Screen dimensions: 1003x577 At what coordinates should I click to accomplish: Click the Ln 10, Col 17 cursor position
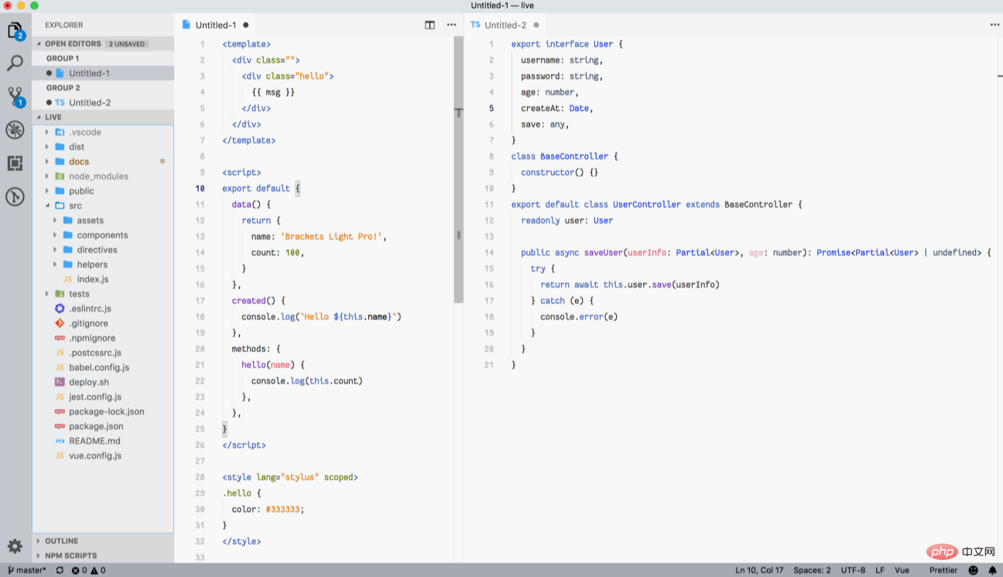760,570
